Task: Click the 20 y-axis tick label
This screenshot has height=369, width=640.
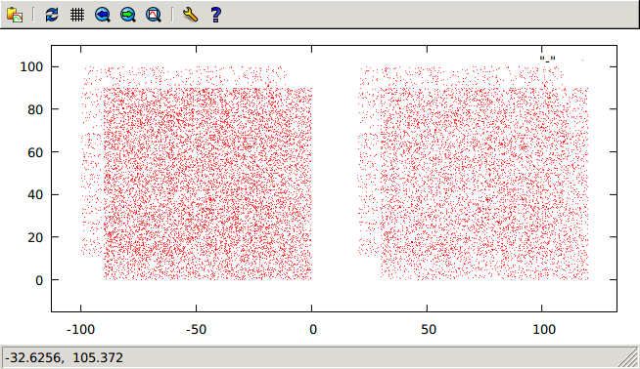Action: coord(35,237)
